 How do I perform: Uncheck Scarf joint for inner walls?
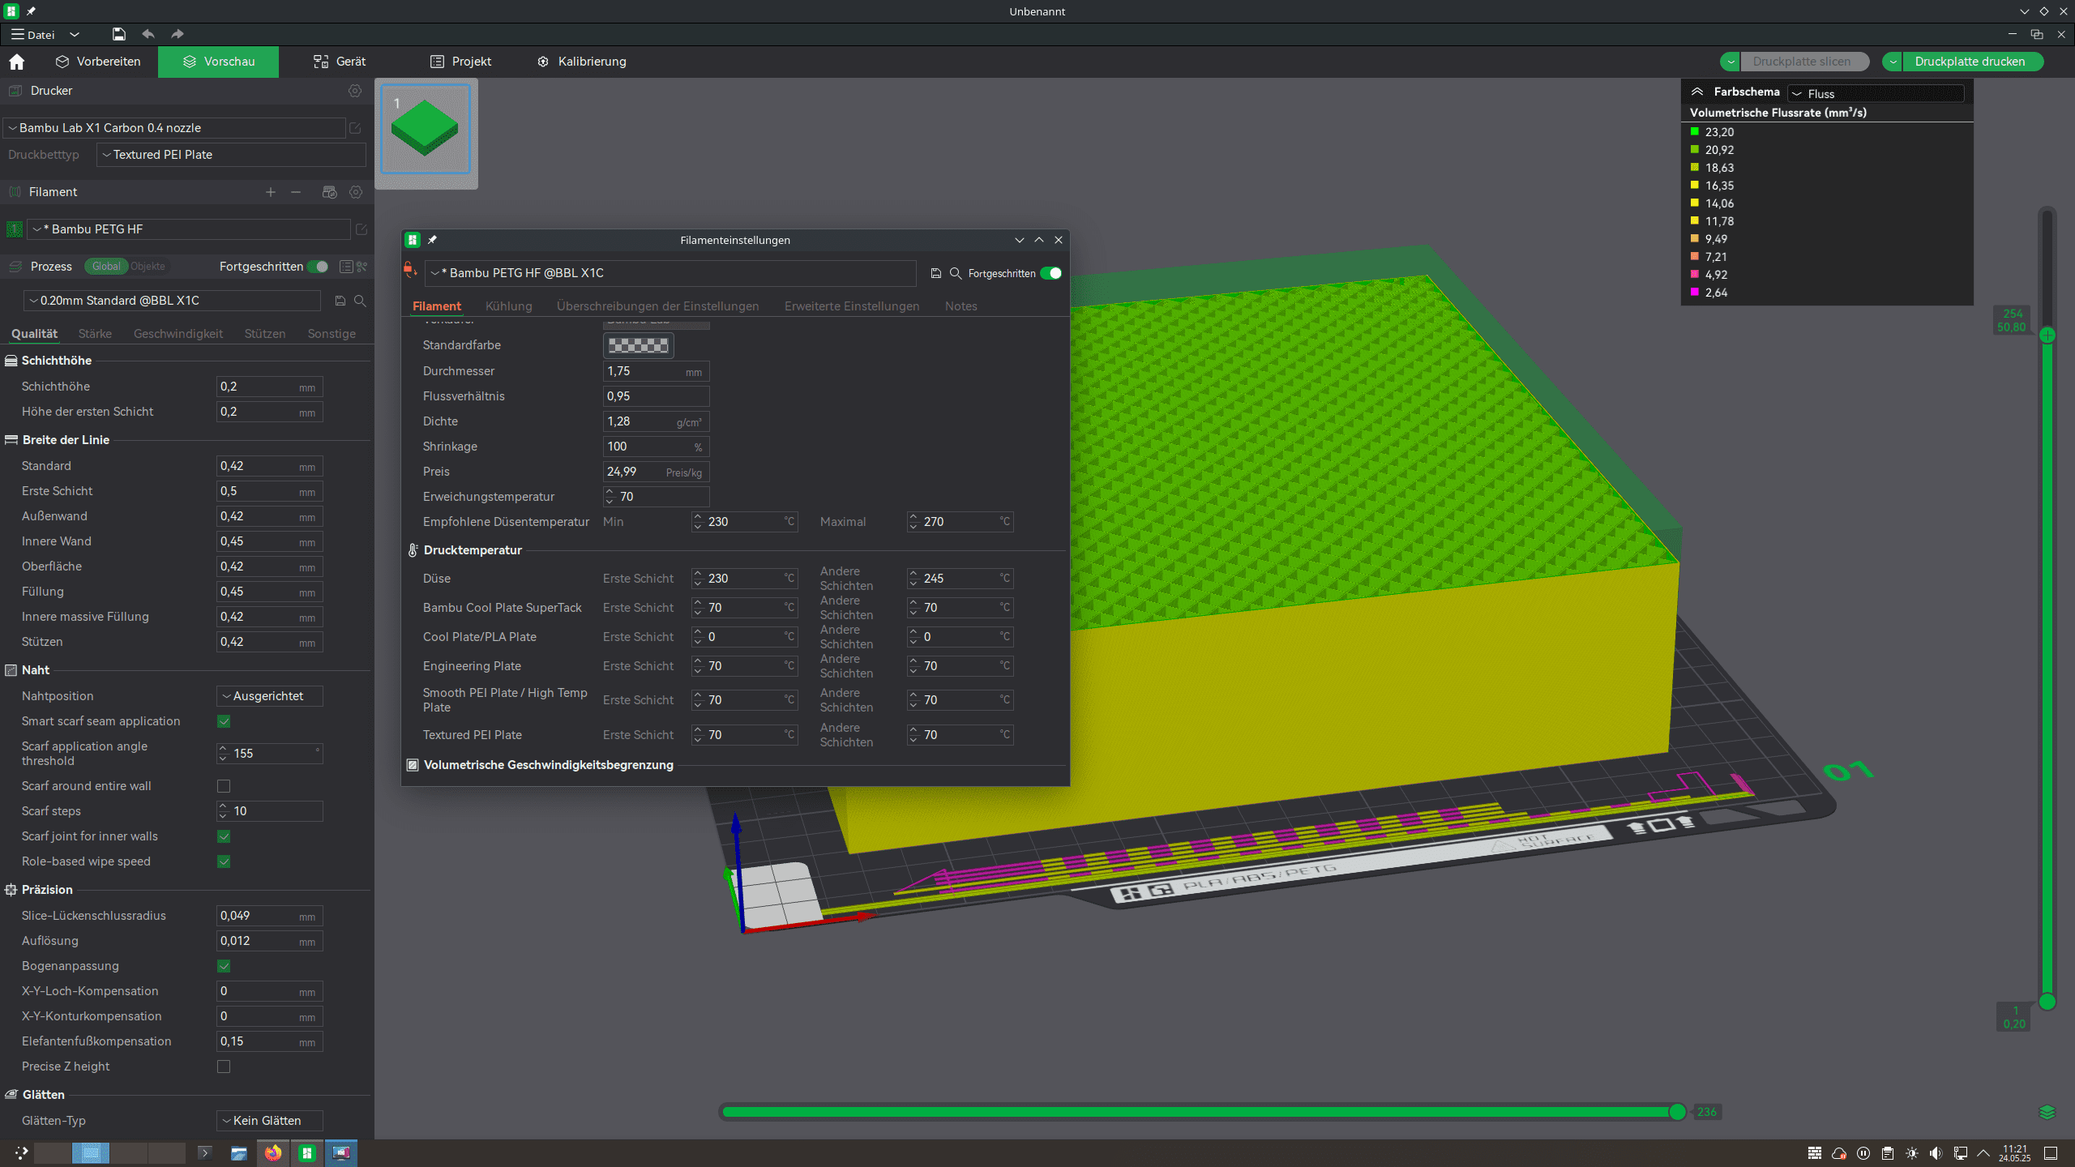pyautogui.click(x=224, y=836)
